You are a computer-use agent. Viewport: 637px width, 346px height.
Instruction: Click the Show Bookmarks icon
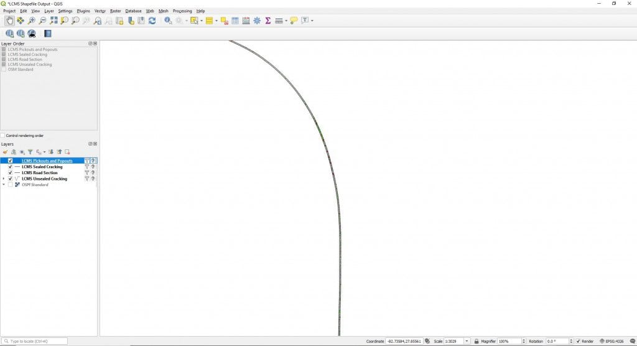click(141, 21)
